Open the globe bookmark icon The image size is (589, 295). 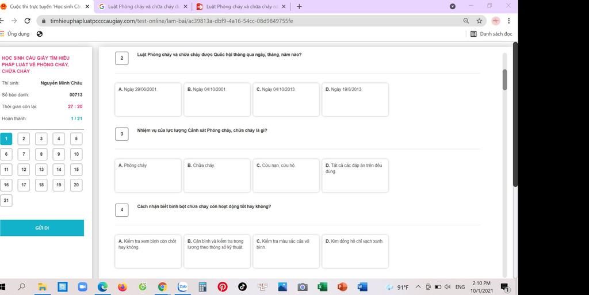(40, 34)
